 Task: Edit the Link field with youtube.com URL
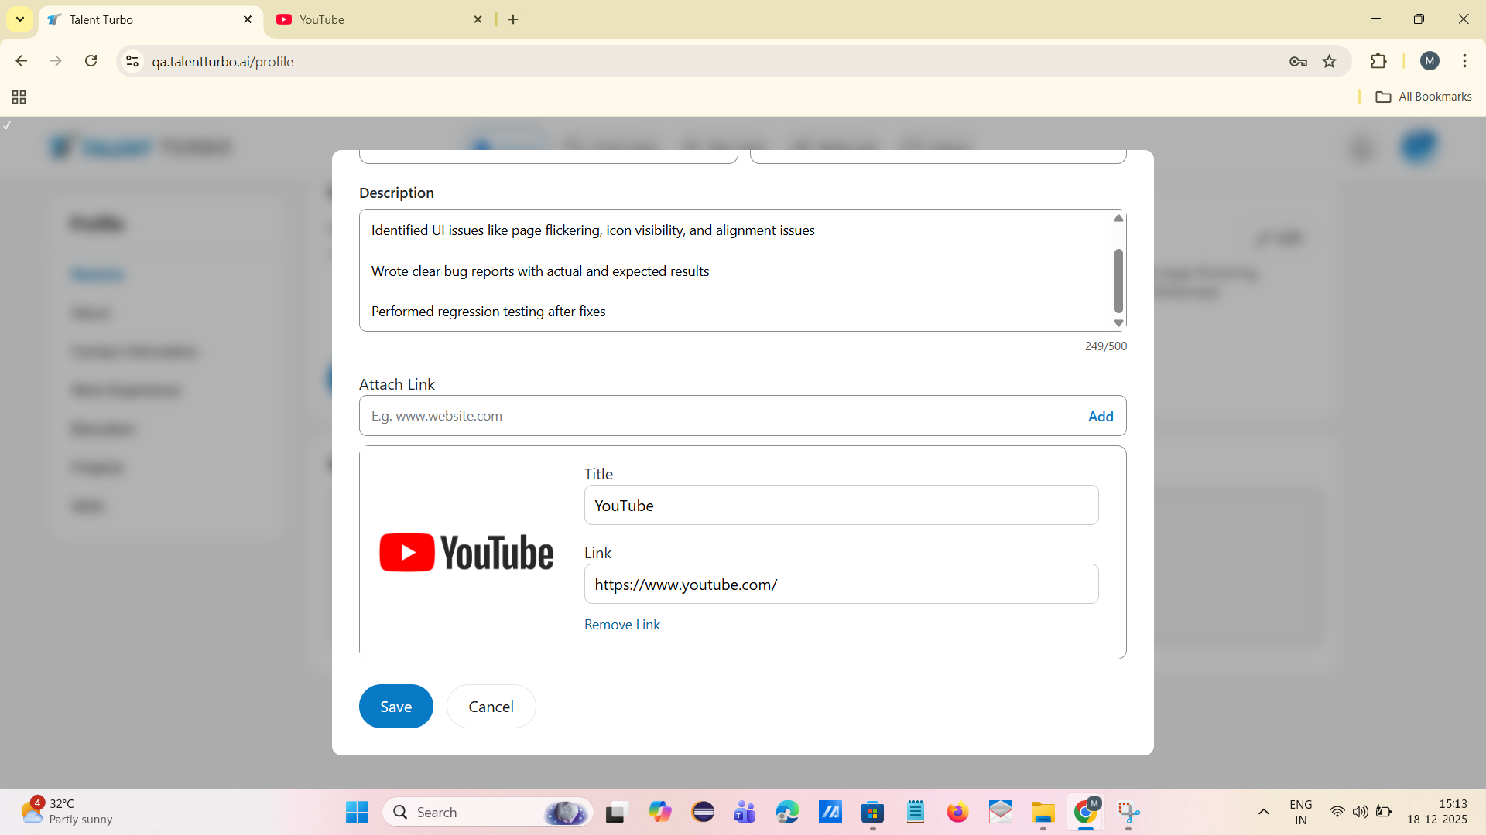[841, 584]
